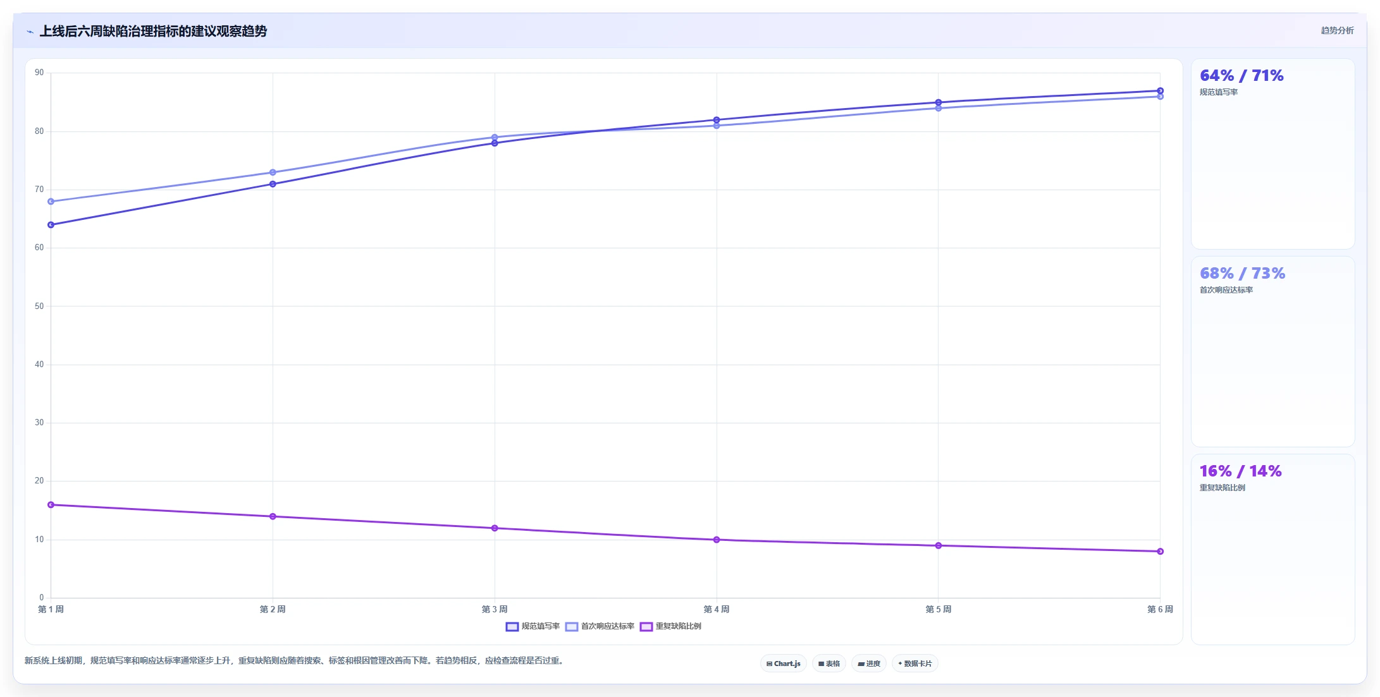Click the 第 6 周 x-axis label
This screenshot has height=697, width=1380.
coord(1160,609)
